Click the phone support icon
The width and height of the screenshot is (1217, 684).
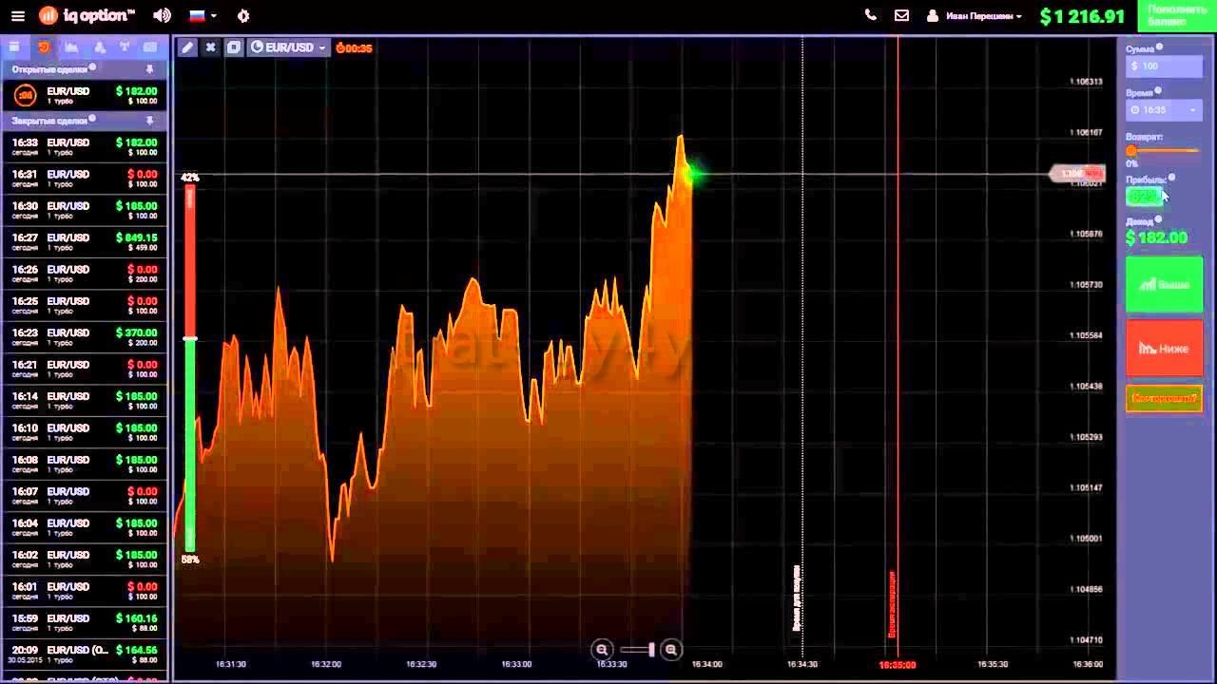[870, 15]
